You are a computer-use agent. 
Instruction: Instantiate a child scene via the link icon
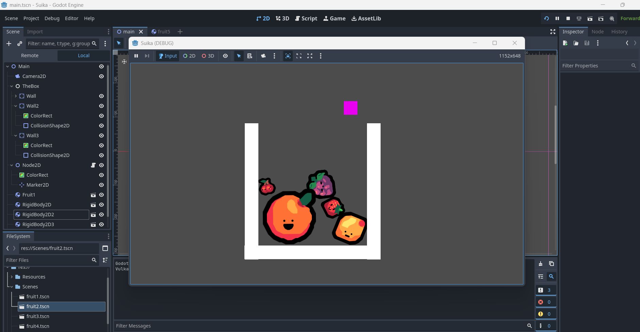tap(20, 44)
